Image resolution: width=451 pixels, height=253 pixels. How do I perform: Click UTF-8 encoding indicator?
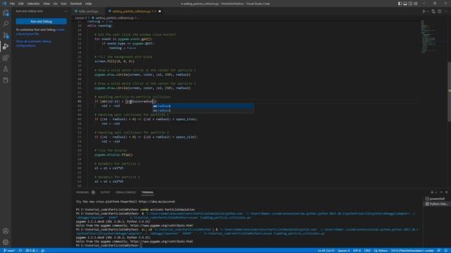pyautogui.click(x=357, y=250)
